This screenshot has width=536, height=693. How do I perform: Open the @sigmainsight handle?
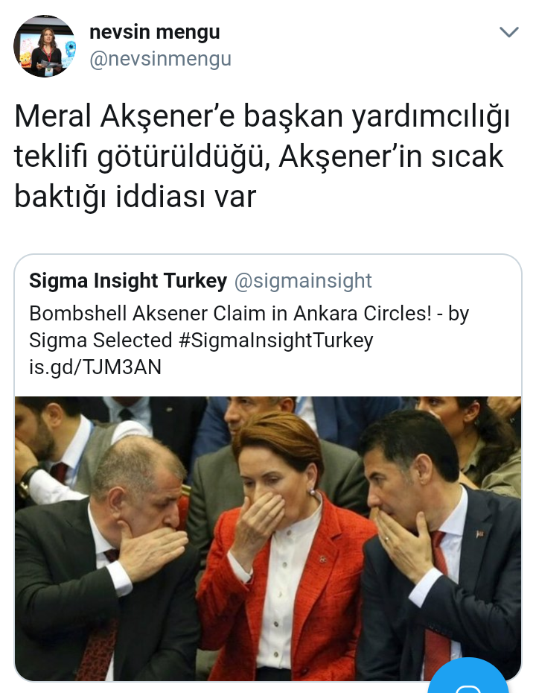303,281
